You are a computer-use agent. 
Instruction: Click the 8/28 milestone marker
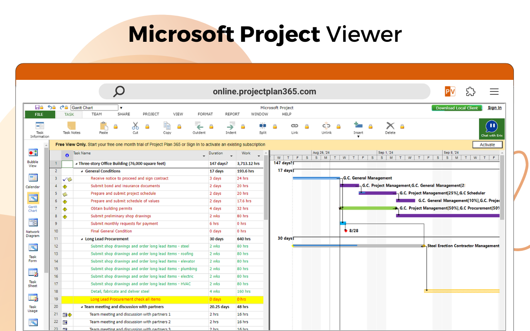346,231
